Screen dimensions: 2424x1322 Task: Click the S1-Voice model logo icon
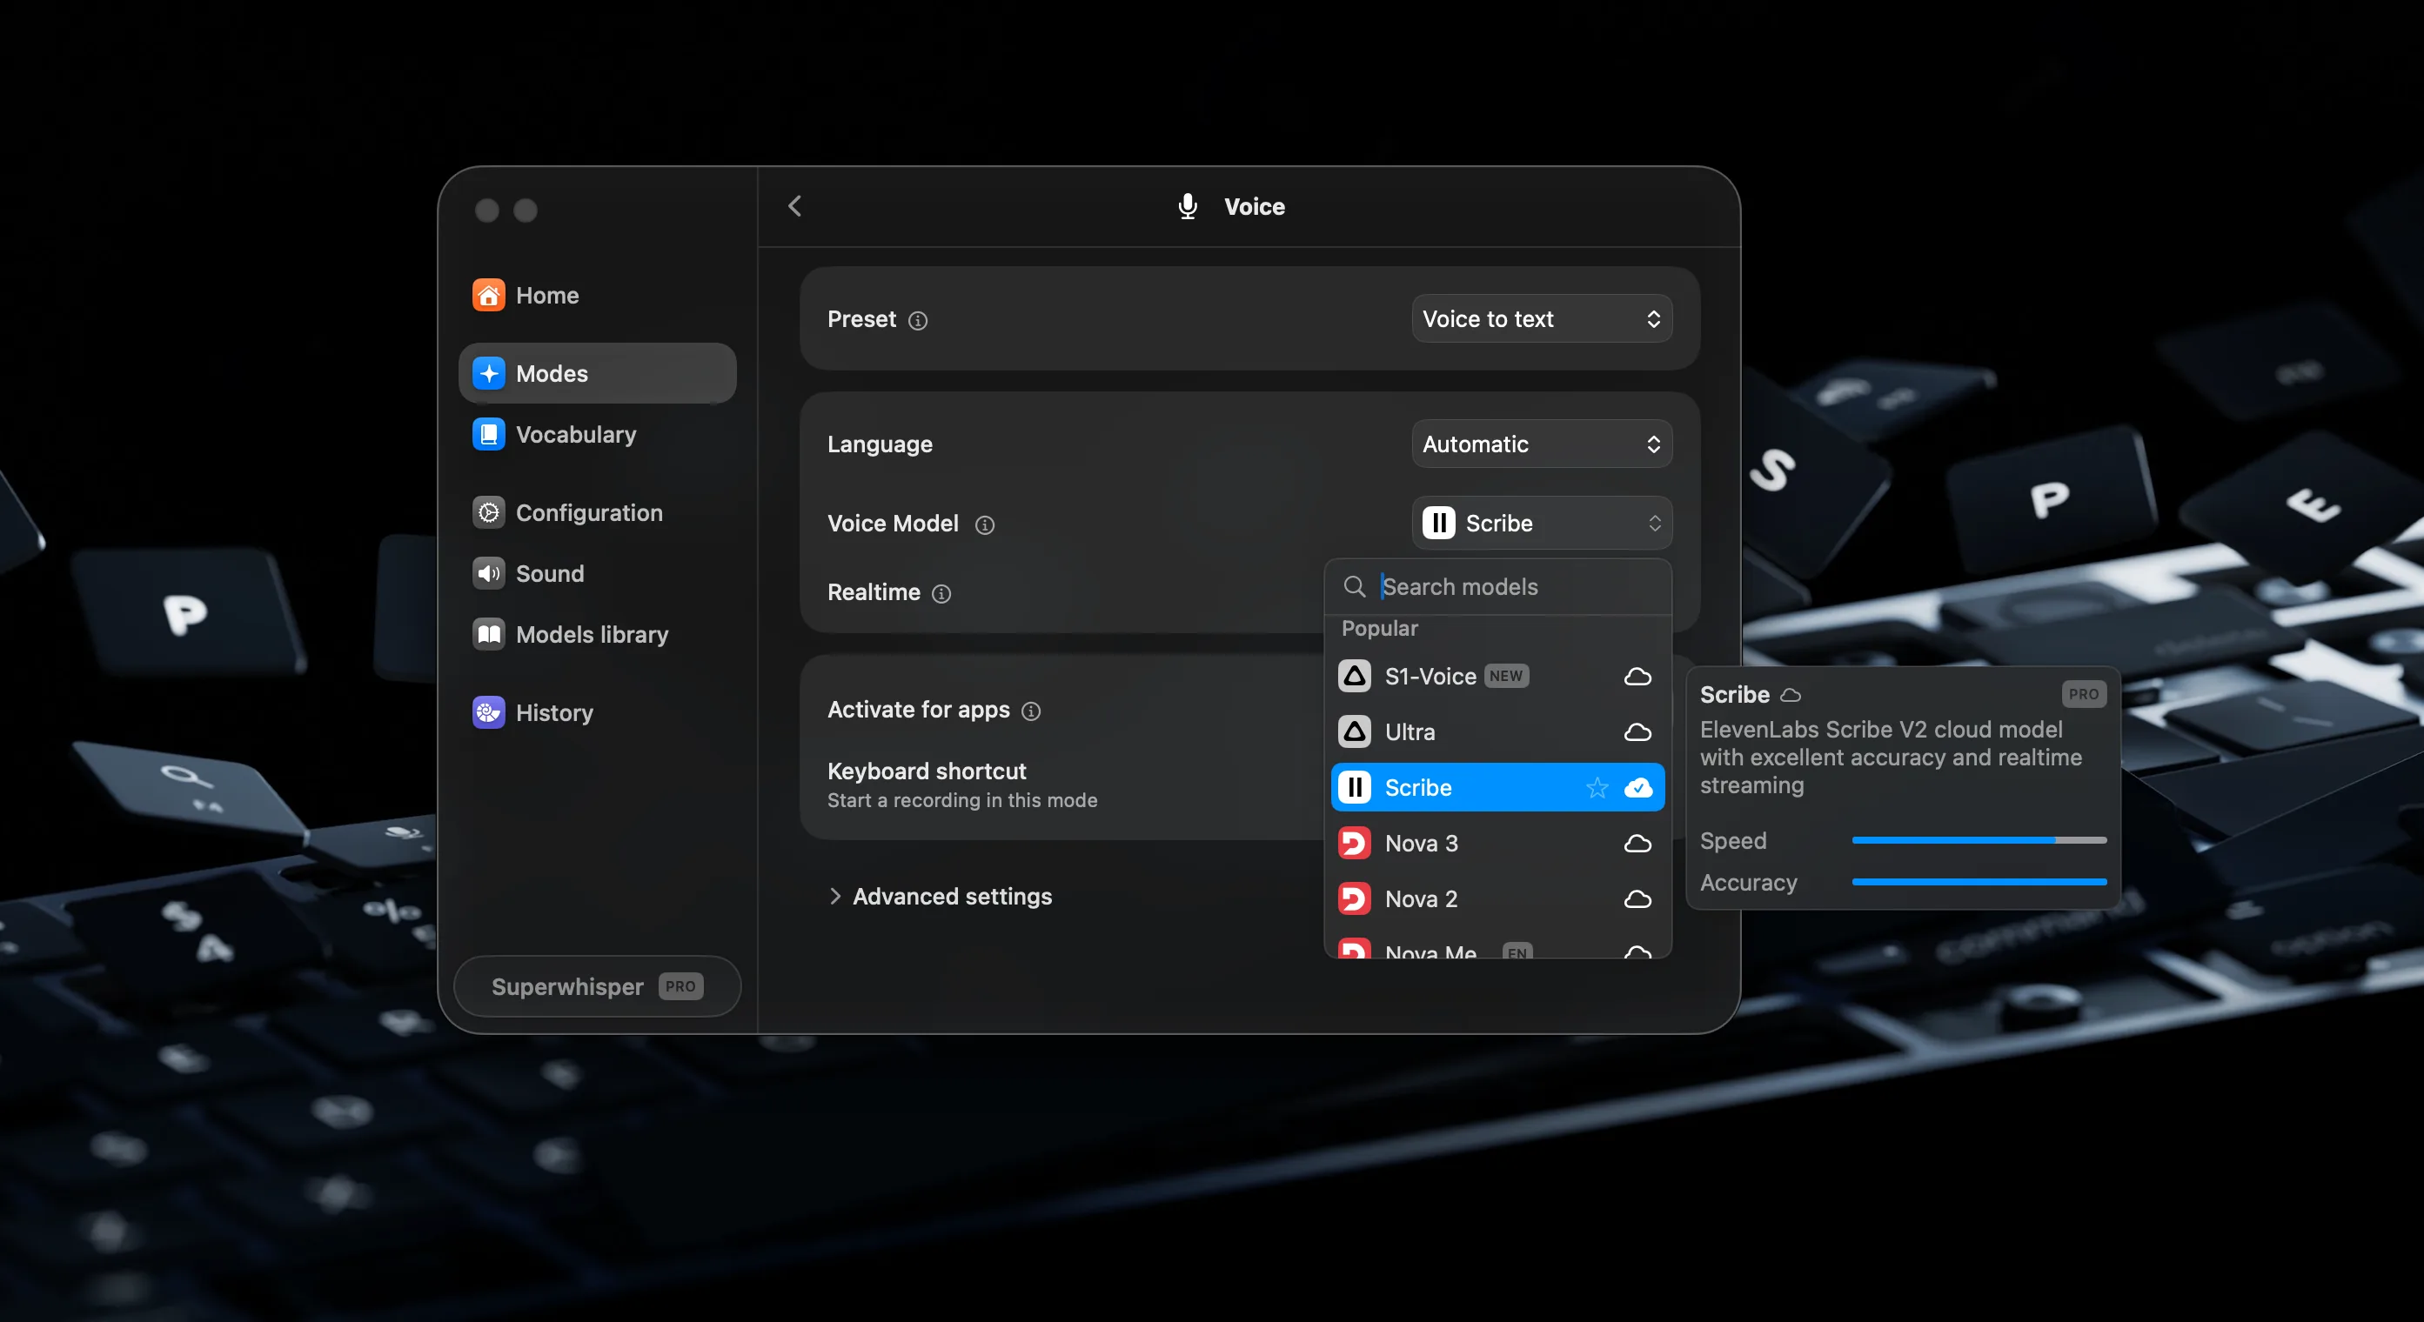[1354, 677]
